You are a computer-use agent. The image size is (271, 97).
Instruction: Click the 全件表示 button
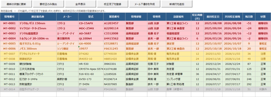[80, 4]
